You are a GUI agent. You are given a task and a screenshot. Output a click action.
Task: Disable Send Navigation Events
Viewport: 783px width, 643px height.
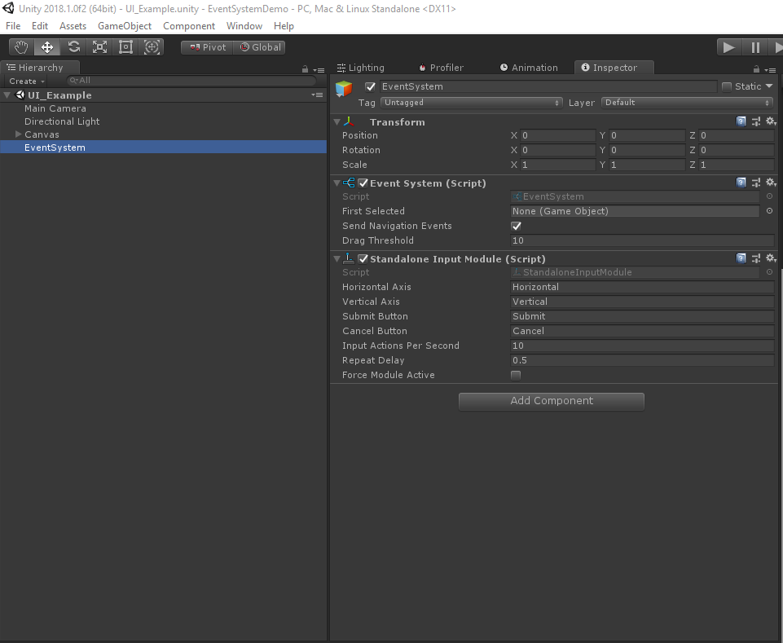click(x=516, y=226)
